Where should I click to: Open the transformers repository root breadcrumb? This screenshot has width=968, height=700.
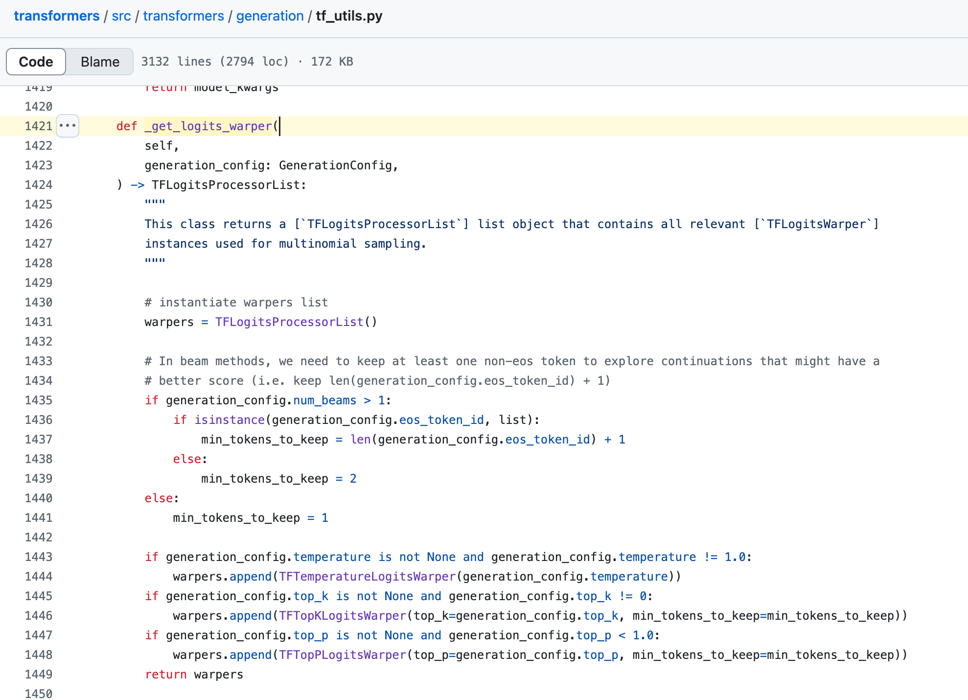pos(57,16)
